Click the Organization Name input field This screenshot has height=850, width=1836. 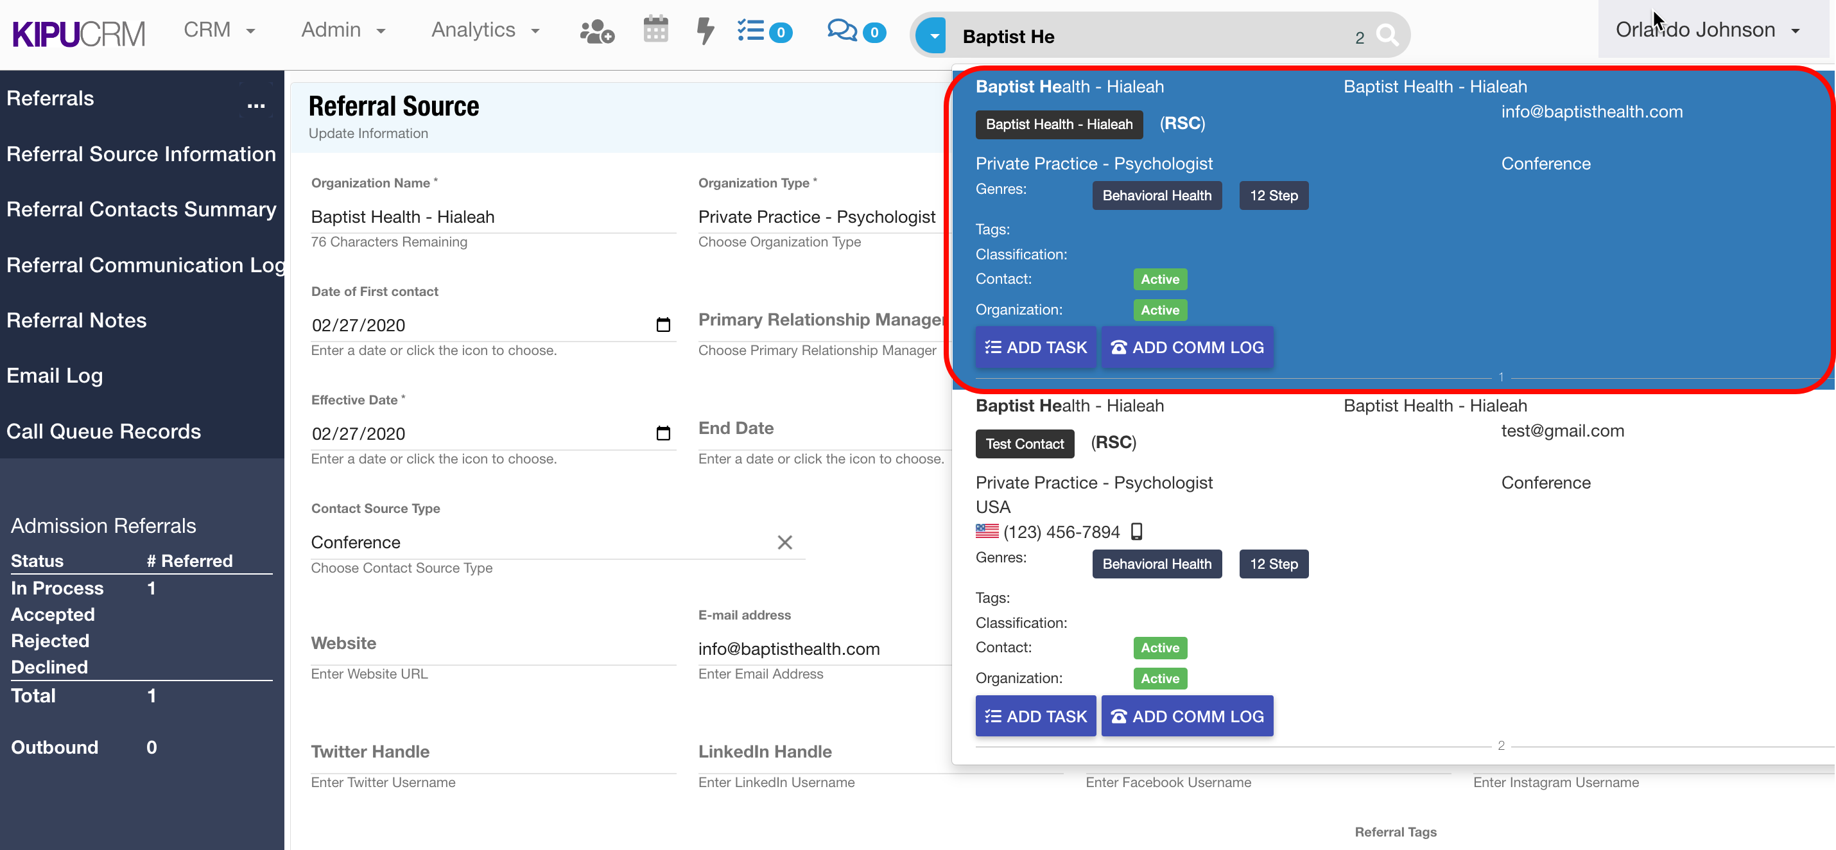tap(492, 216)
